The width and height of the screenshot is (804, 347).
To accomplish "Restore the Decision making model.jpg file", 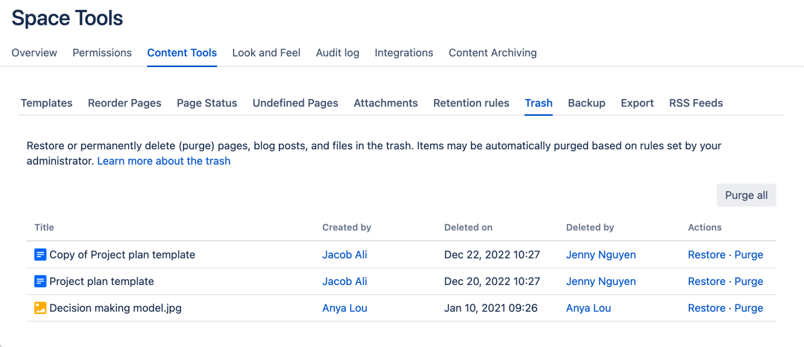I will pos(706,308).
